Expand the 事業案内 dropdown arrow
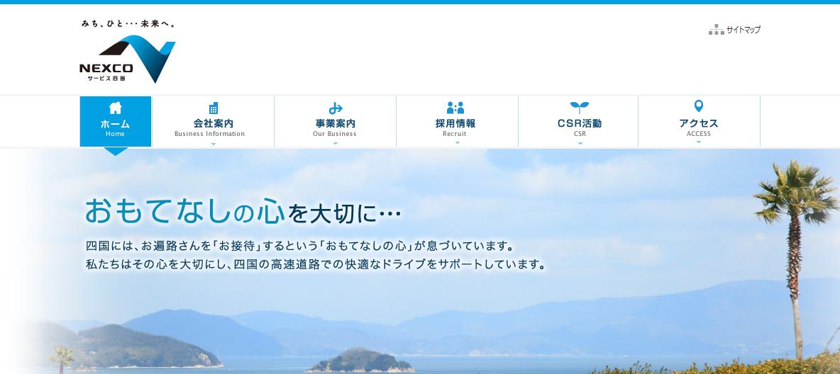The image size is (840, 374). (x=336, y=143)
